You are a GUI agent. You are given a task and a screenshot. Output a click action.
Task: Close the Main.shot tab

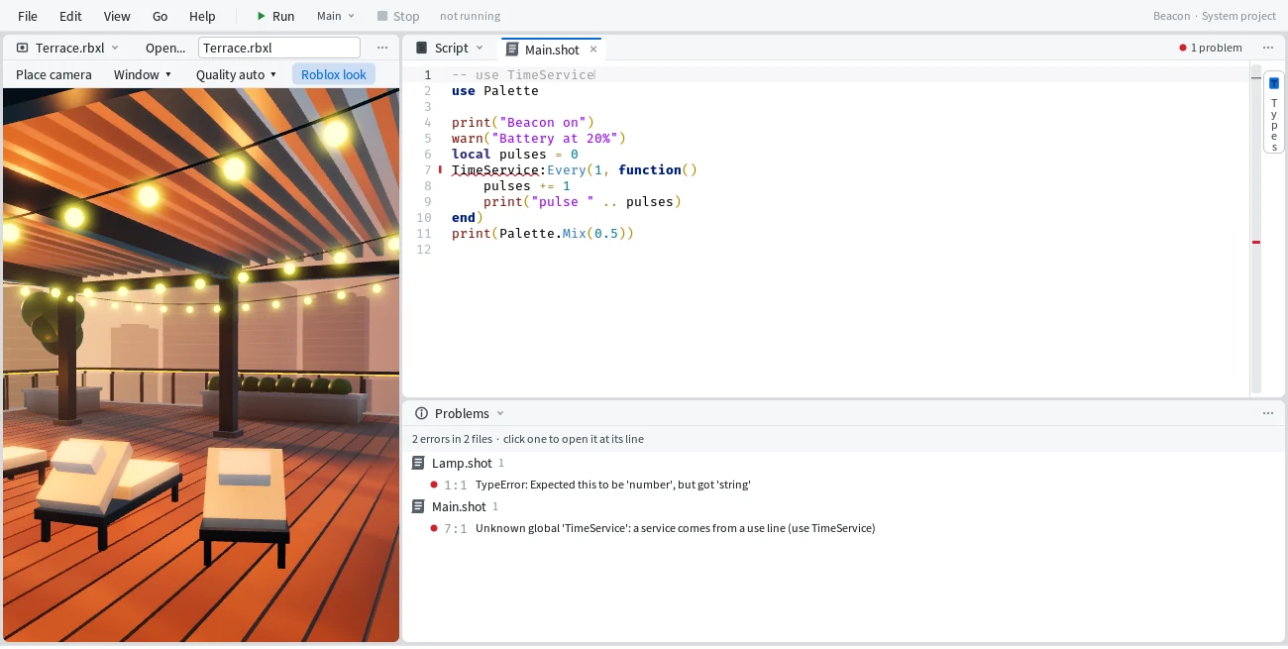point(593,49)
